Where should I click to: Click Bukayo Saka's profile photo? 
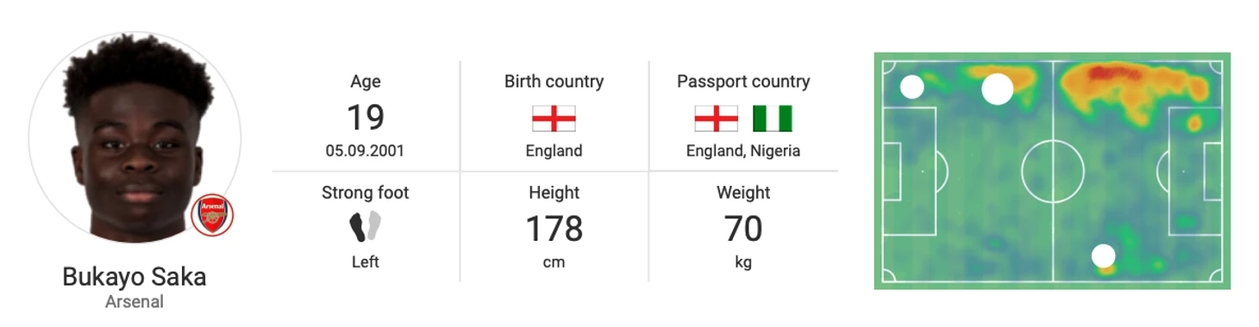(x=135, y=138)
